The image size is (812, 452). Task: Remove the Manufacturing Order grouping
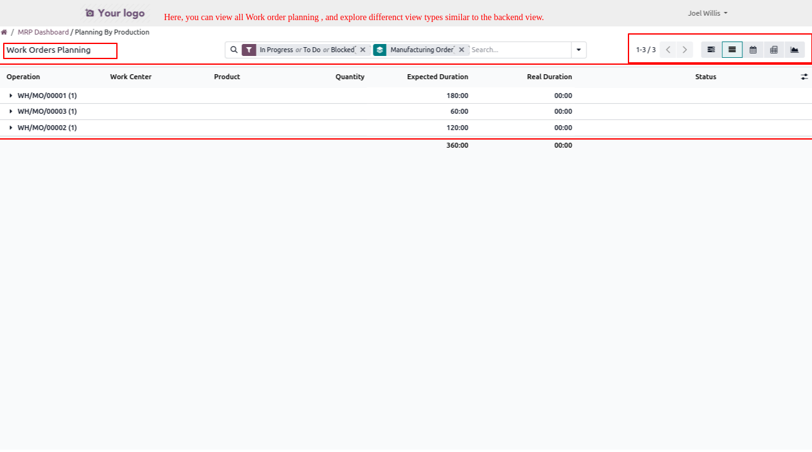click(461, 50)
